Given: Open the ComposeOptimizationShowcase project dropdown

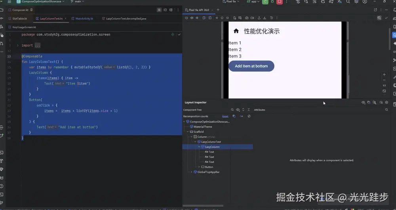Looking at the screenshot, I should (40, 2).
